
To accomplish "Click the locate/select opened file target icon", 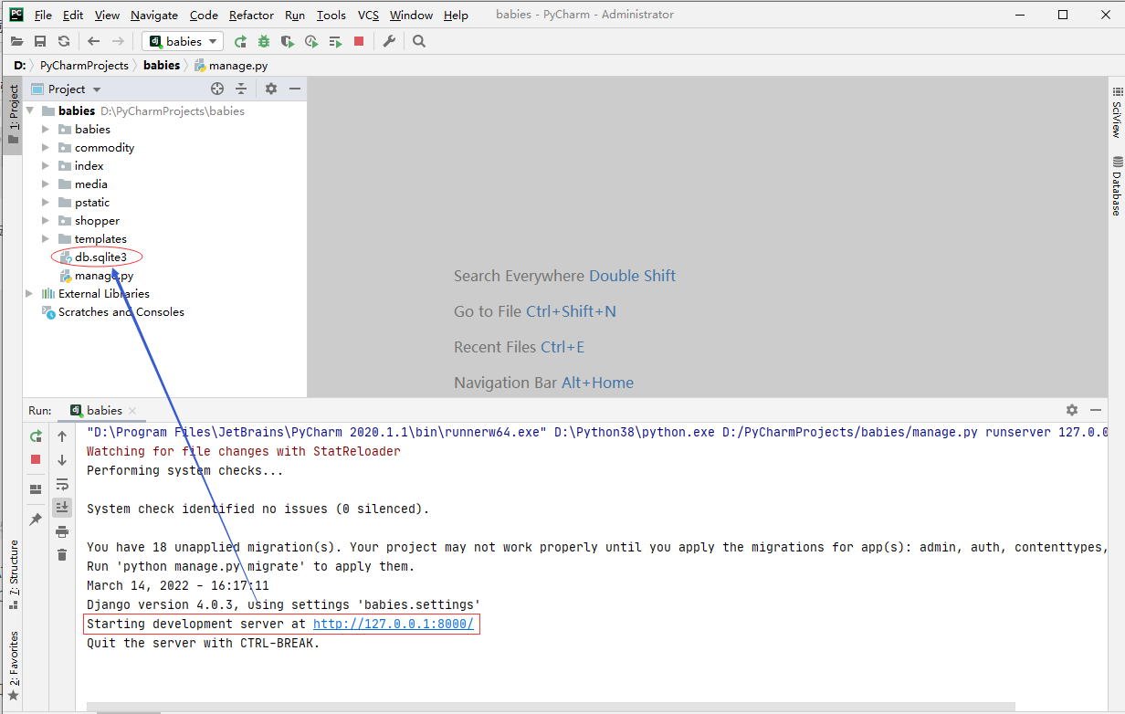I will click(217, 89).
